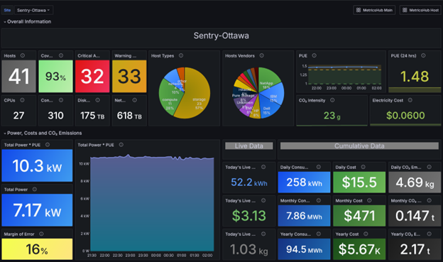Click the Site label button
Image resolution: width=443 pixels, height=262 pixels.
pyautogui.click(x=7, y=10)
